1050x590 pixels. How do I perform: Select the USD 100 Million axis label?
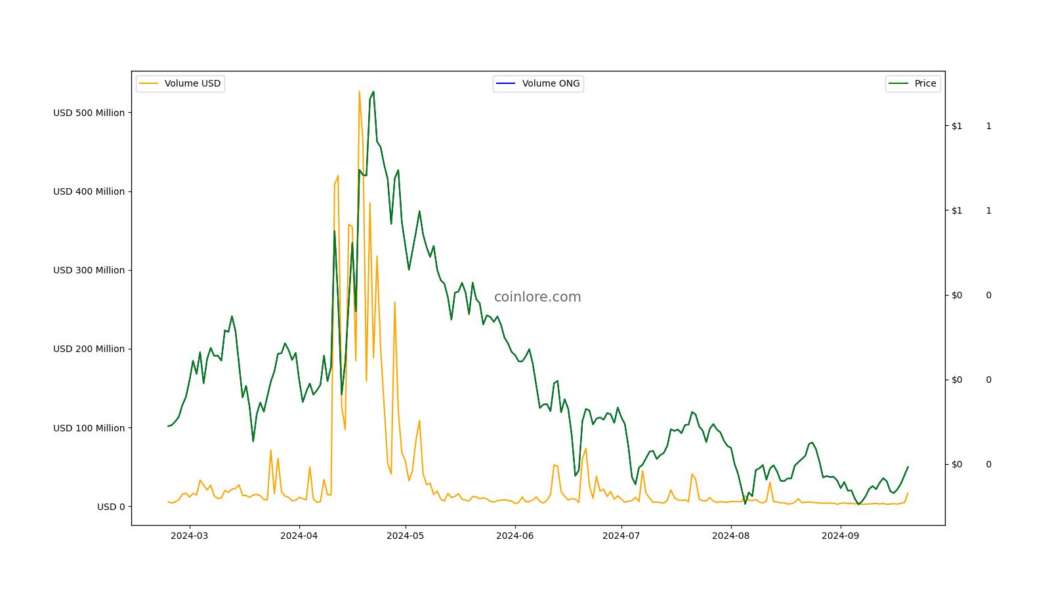[89, 428]
